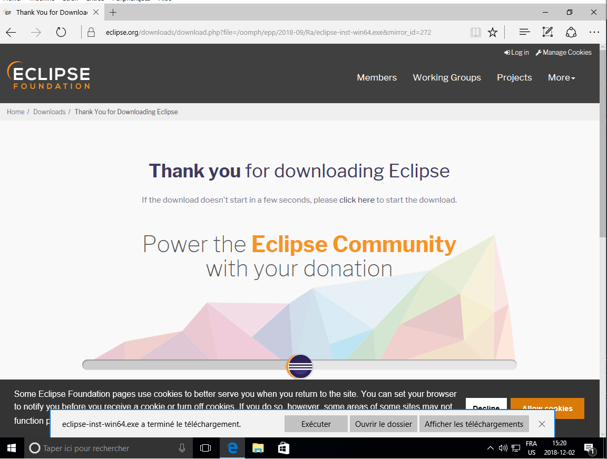Click the Edge icon on taskbar

(232, 448)
